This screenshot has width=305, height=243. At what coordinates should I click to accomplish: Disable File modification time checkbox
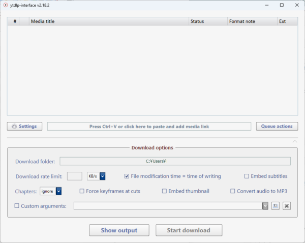pos(127,176)
